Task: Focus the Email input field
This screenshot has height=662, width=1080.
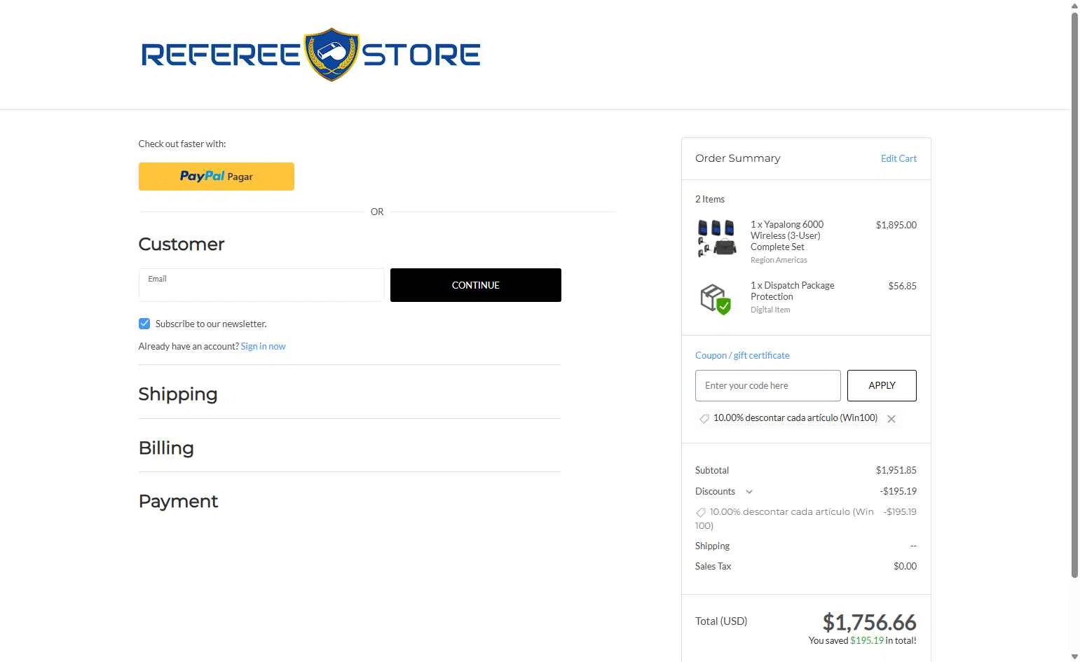Action: pyautogui.click(x=261, y=285)
